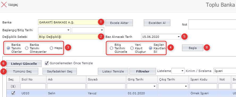Open the Filtreler button
This screenshot has width=236, height=97.
pyautogui.click(x=143, y=71)
